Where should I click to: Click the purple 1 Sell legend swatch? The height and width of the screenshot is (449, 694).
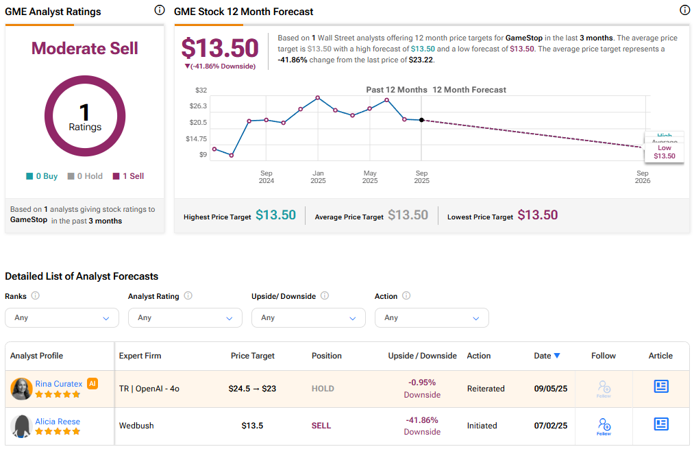pos(116,176)
